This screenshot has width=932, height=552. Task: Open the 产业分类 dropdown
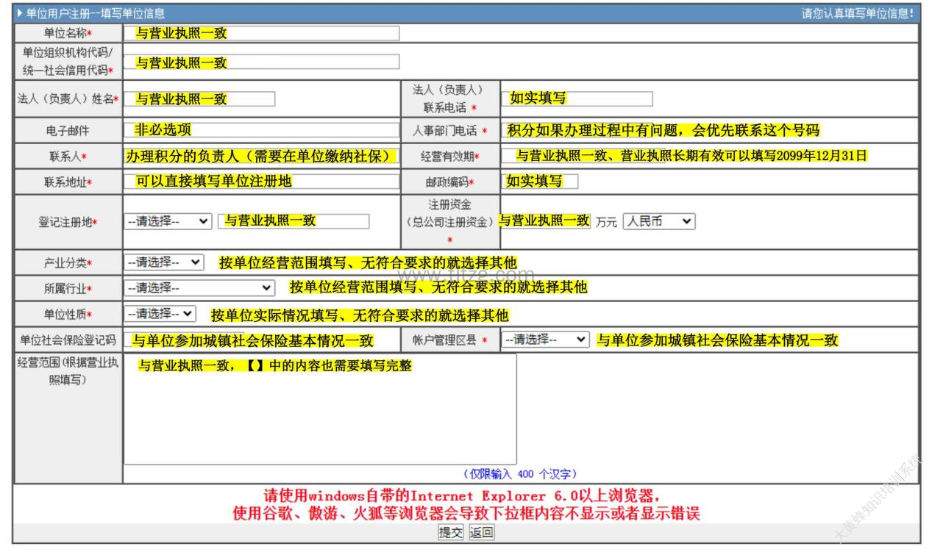coord(164,262)
